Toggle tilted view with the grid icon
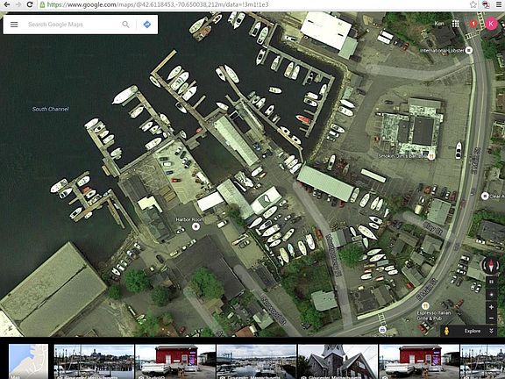The image size is (505, 379). click(491, 282)
